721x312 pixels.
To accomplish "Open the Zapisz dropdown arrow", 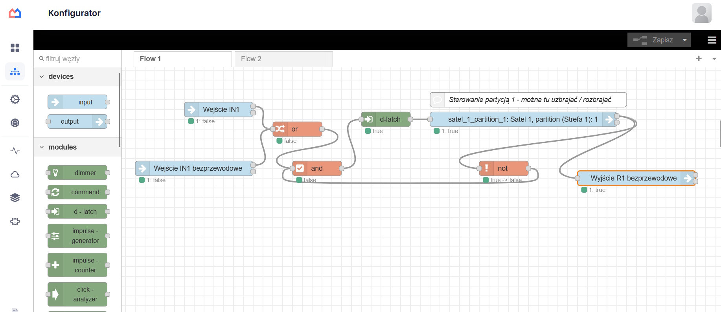I will point(684,40).
